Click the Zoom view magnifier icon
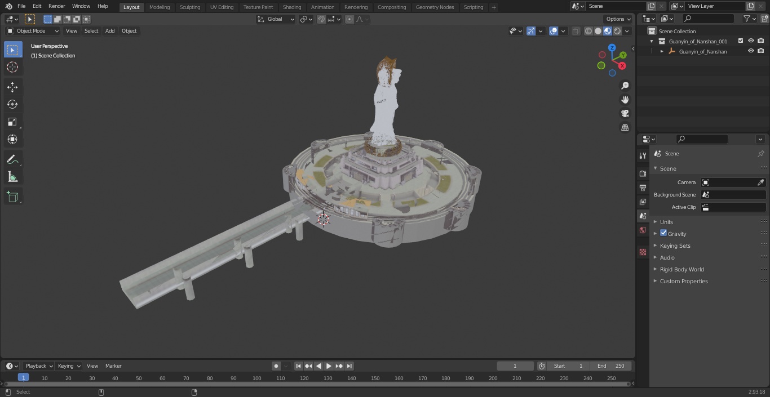770x397 pixels. pos(625,86)
